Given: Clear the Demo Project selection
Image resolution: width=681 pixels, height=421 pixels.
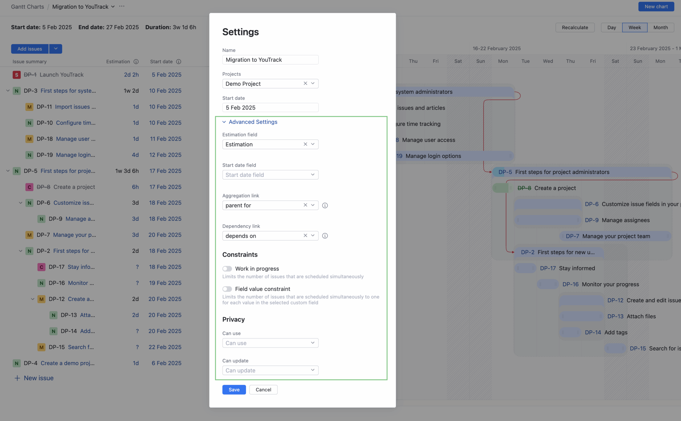Looking at the screenshot, I should pos(305,84).
